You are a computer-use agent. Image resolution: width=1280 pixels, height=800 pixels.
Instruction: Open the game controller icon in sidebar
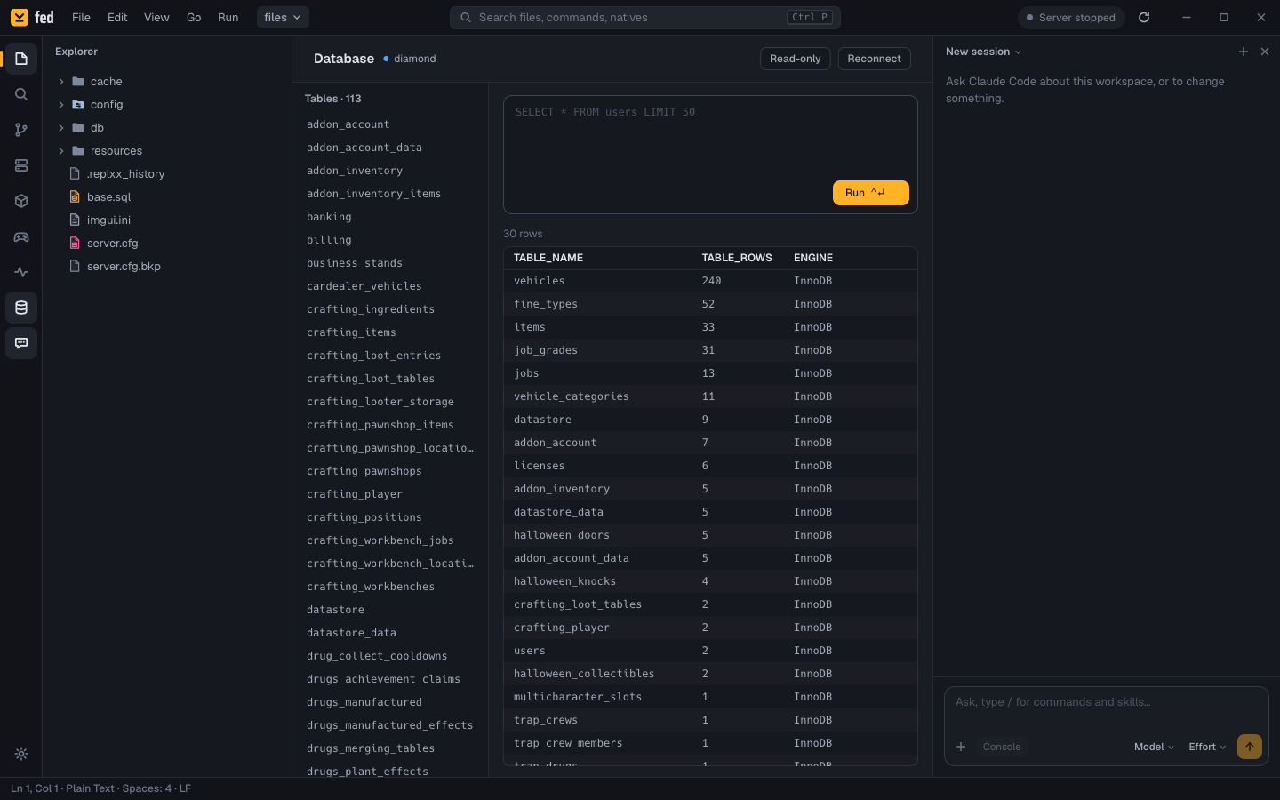(21, 236)
